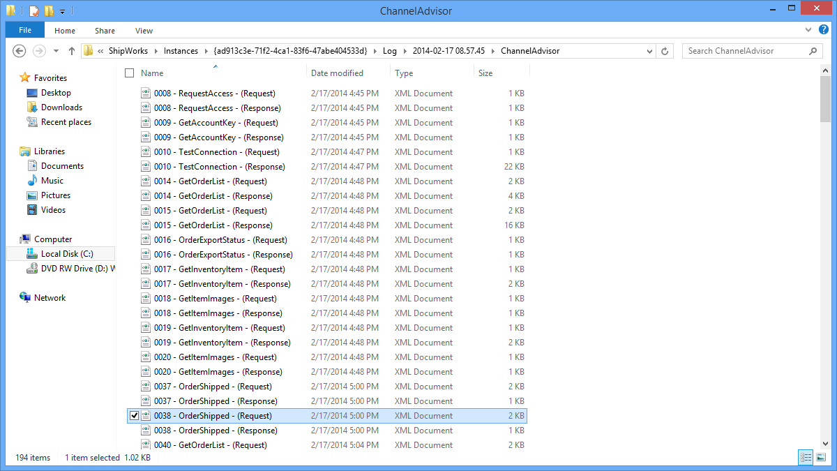Expand path arrow after Instances breadcrumb
Image resolution: width=837 pixels, height=471 pixels.
pyautogui.click(x=206, y=51)
